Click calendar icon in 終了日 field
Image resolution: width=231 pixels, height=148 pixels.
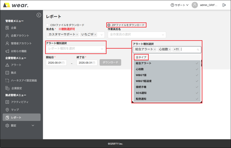94,63
